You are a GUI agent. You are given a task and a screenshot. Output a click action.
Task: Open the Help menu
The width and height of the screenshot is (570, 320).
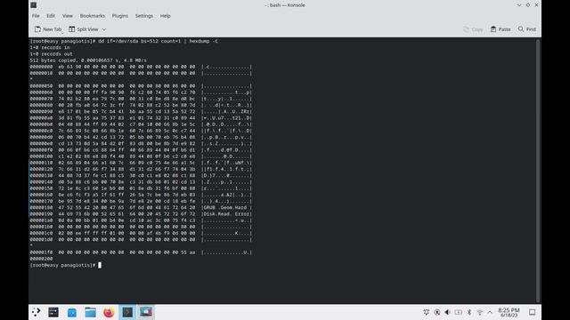(x=166, y=16)
